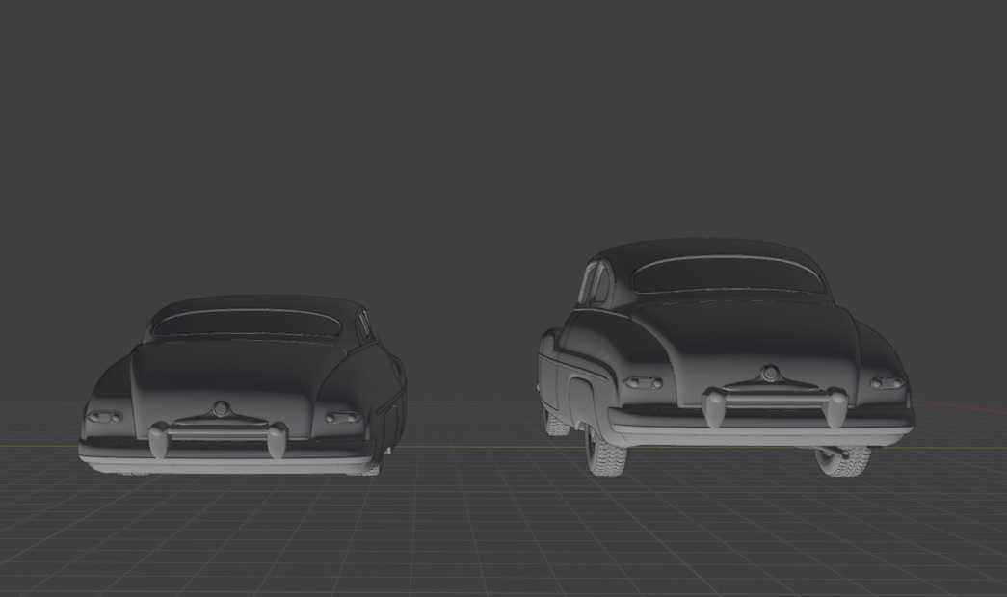1007x597 pixels.
Task: Select the raised car model showing its wheels
Action: pos(726,356)
